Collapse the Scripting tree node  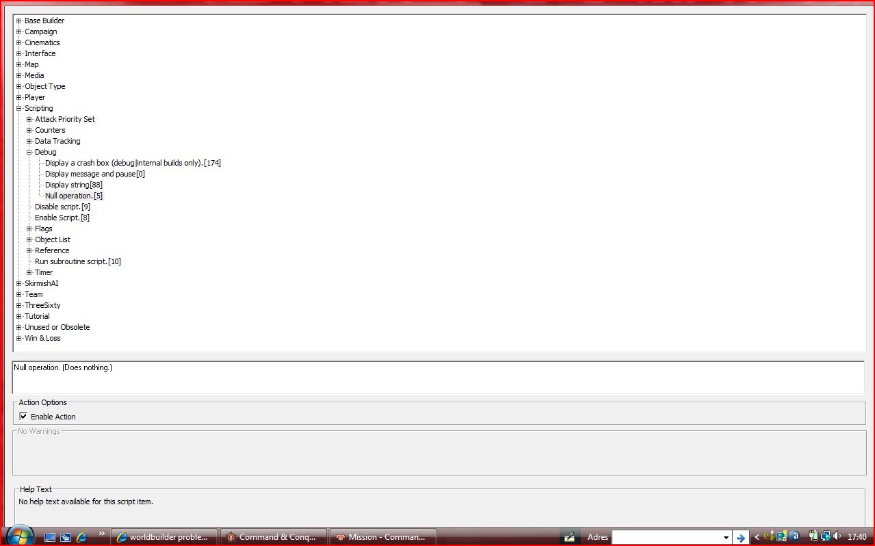pos(19,108)
